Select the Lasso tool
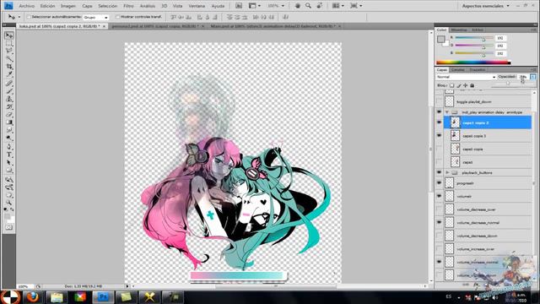The image size is (540, 304). click(x=9, y=51)
